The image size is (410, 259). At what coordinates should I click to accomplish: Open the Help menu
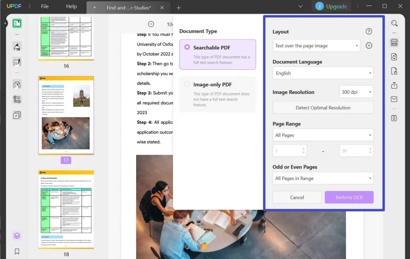71,6
